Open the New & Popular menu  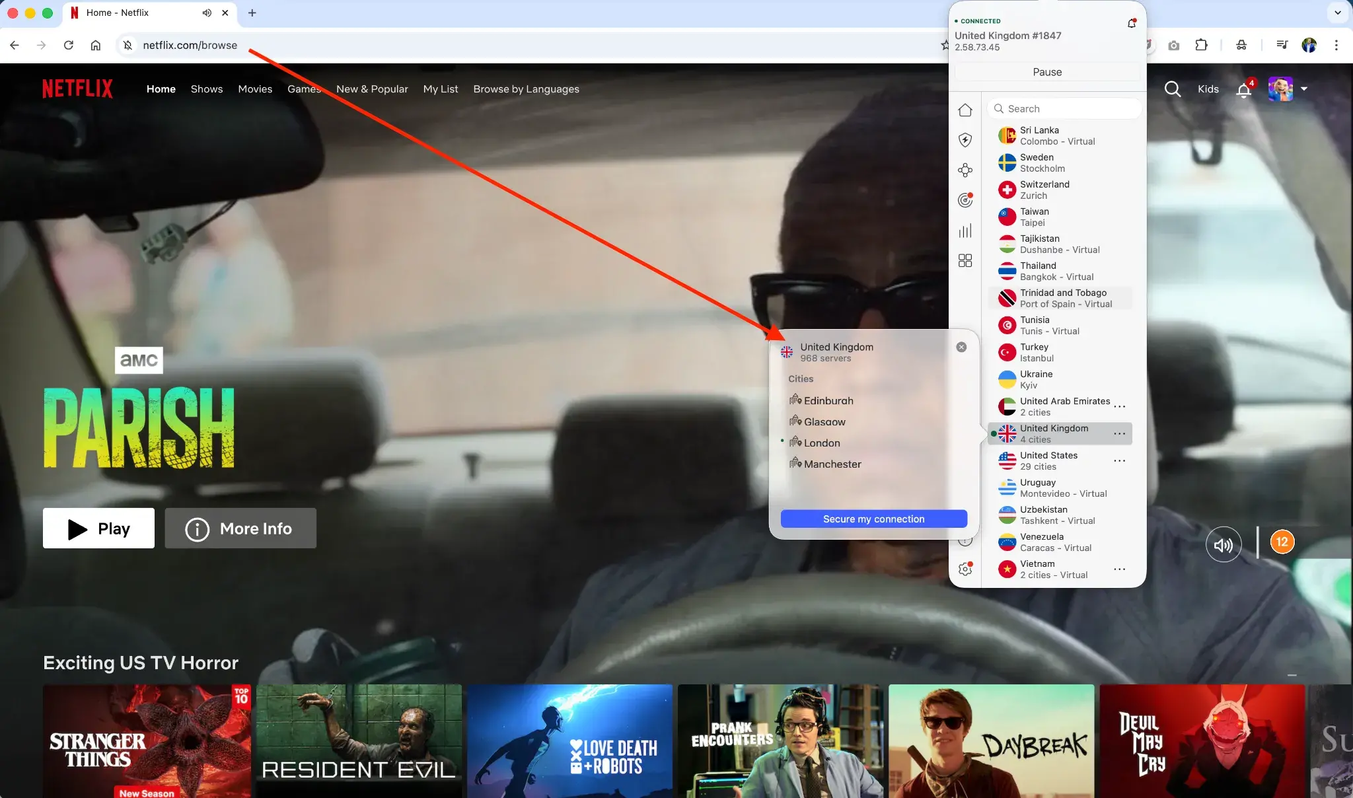[372, 89]
